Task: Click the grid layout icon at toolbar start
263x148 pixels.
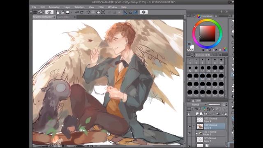Action: click(35, 12)
